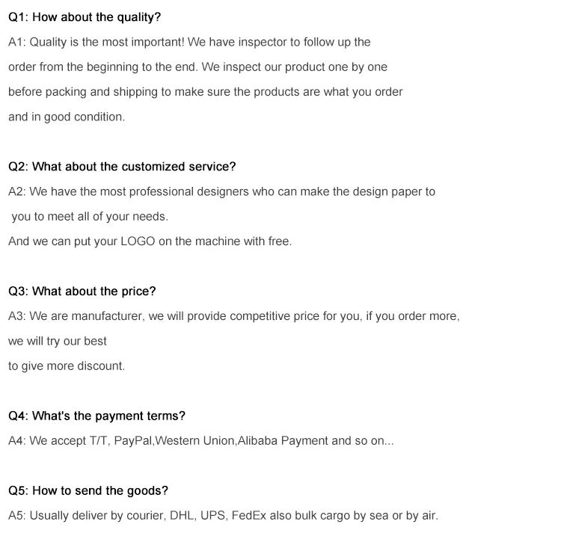Click the text "and in good condition."

tap(67, 117)
